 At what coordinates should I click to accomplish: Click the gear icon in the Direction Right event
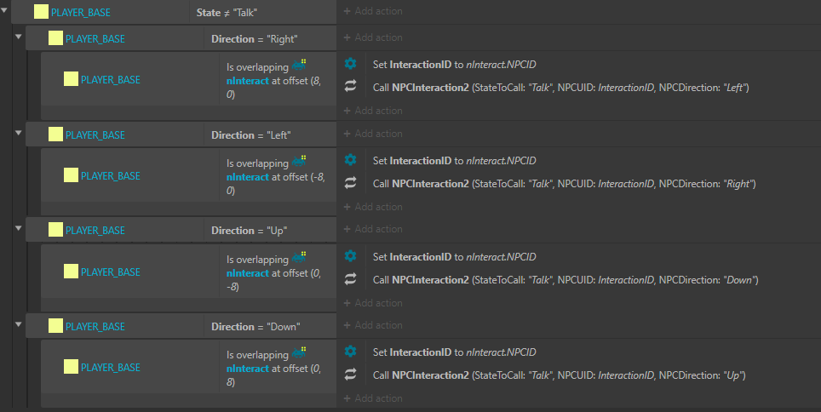[350, 64]
